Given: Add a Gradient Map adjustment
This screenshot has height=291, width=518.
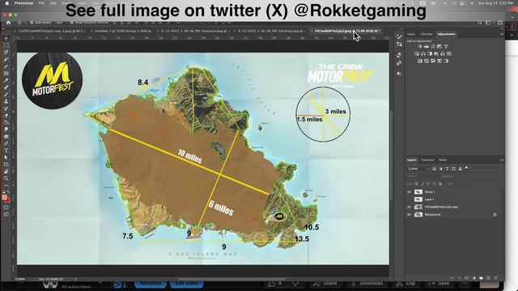Looking at the screenshot, I should coord(446,61).
